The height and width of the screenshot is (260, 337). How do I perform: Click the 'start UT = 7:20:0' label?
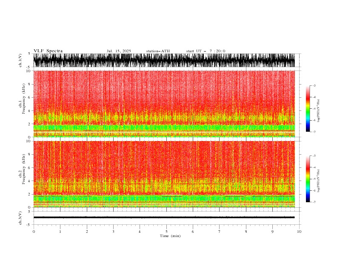(x=206, y=51)
